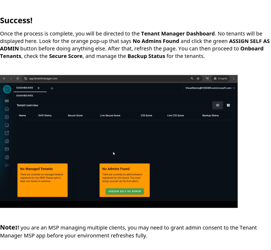Viewport: 271px width, 250px height.
Task: Click the external link export icon in sidebar
Action: (x=7, y=133)
